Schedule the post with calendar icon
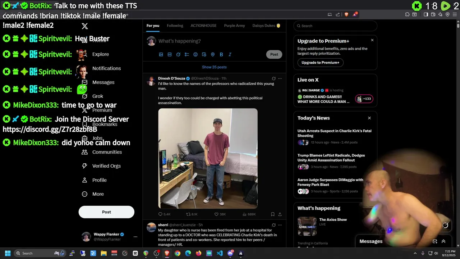Screen dimensions: 460x259 click(204, 54)
